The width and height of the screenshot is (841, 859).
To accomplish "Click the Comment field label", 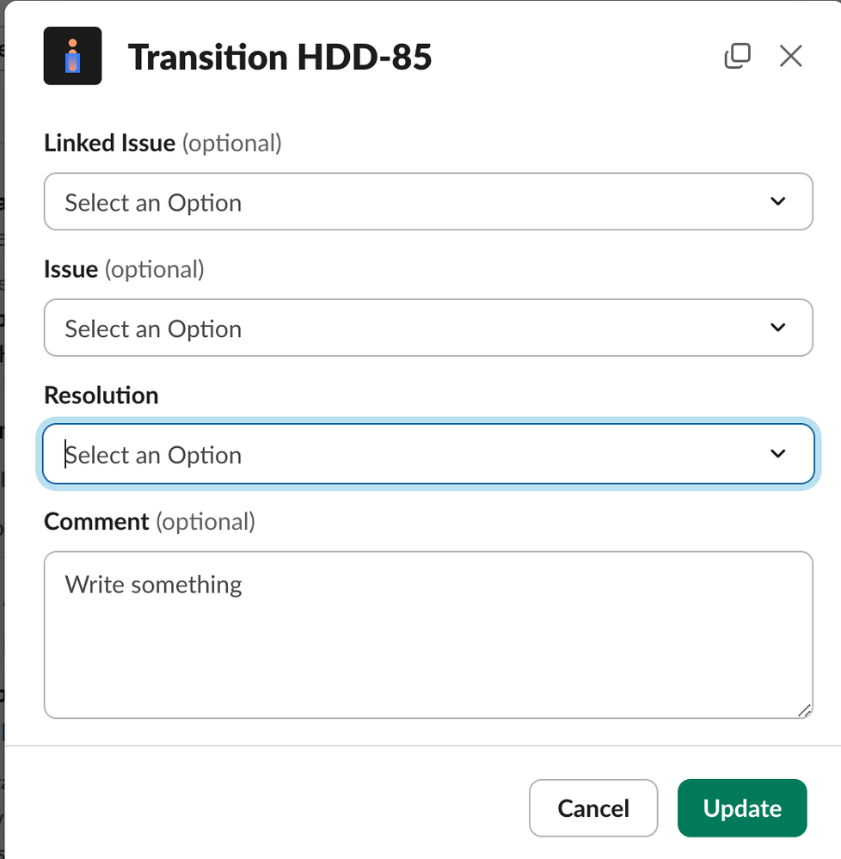I will [96, 521].
